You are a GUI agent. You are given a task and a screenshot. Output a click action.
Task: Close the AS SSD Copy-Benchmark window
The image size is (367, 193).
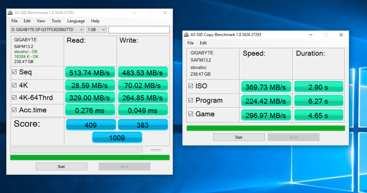pos(341,35)
